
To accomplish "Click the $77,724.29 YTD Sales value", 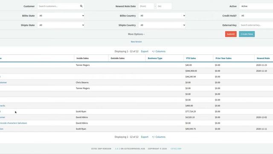I will click(x=191, y=111).
